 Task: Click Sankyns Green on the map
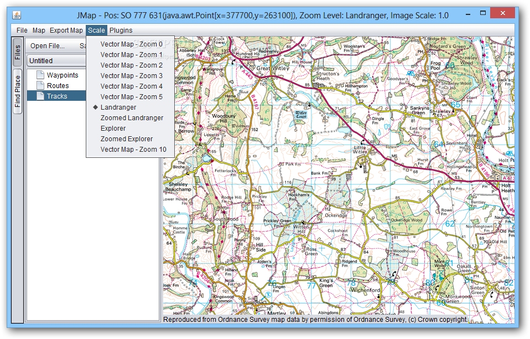click(x=419, y=110)
